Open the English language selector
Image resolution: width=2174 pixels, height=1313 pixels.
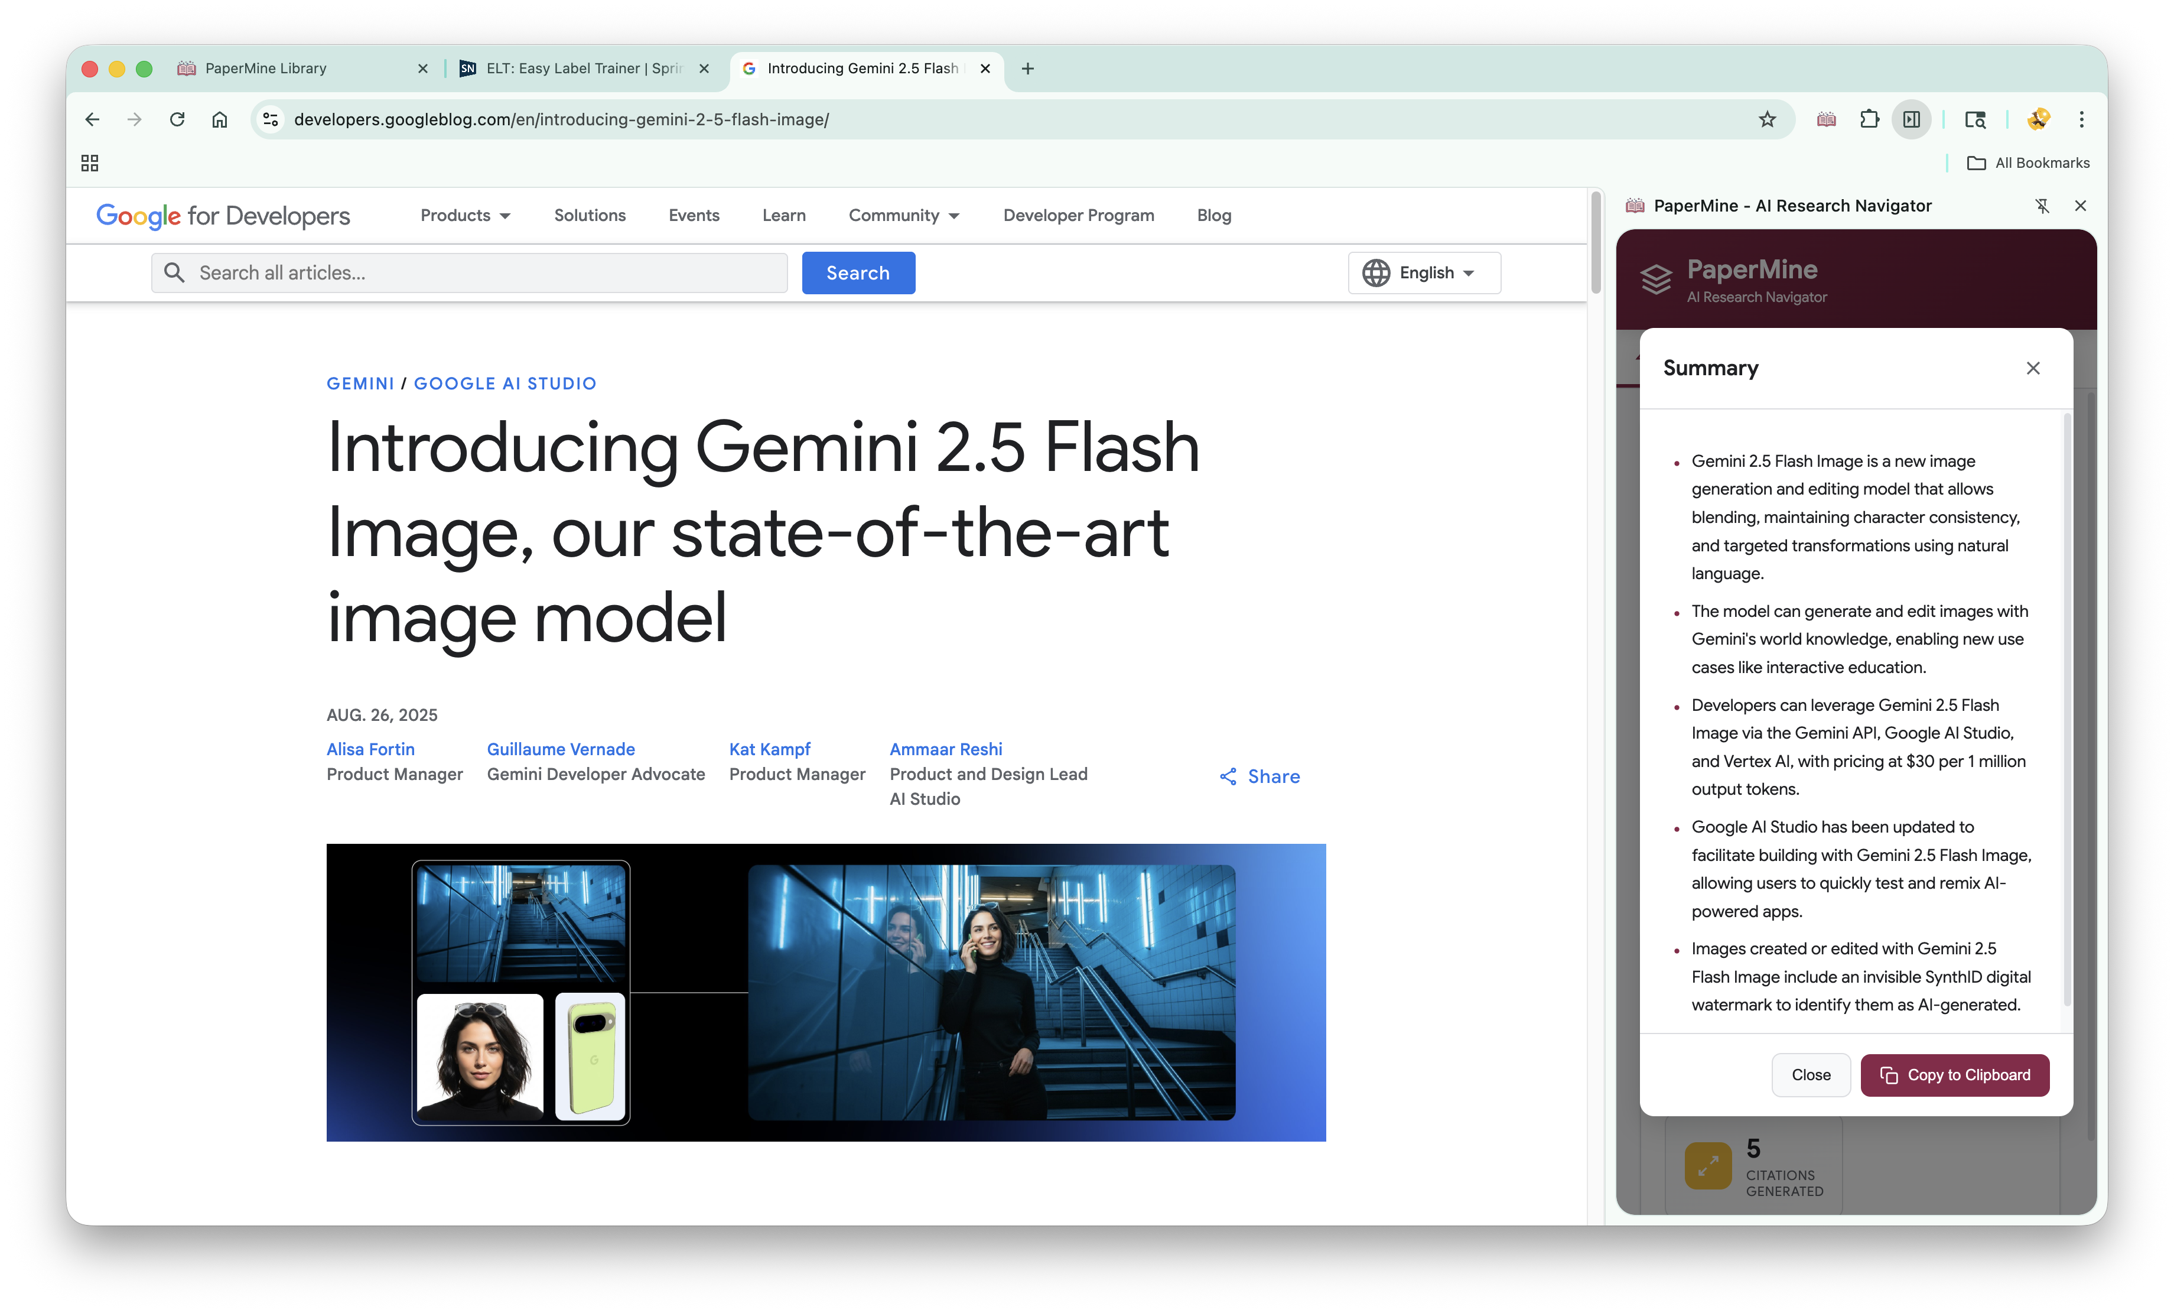coord(1423,272)
